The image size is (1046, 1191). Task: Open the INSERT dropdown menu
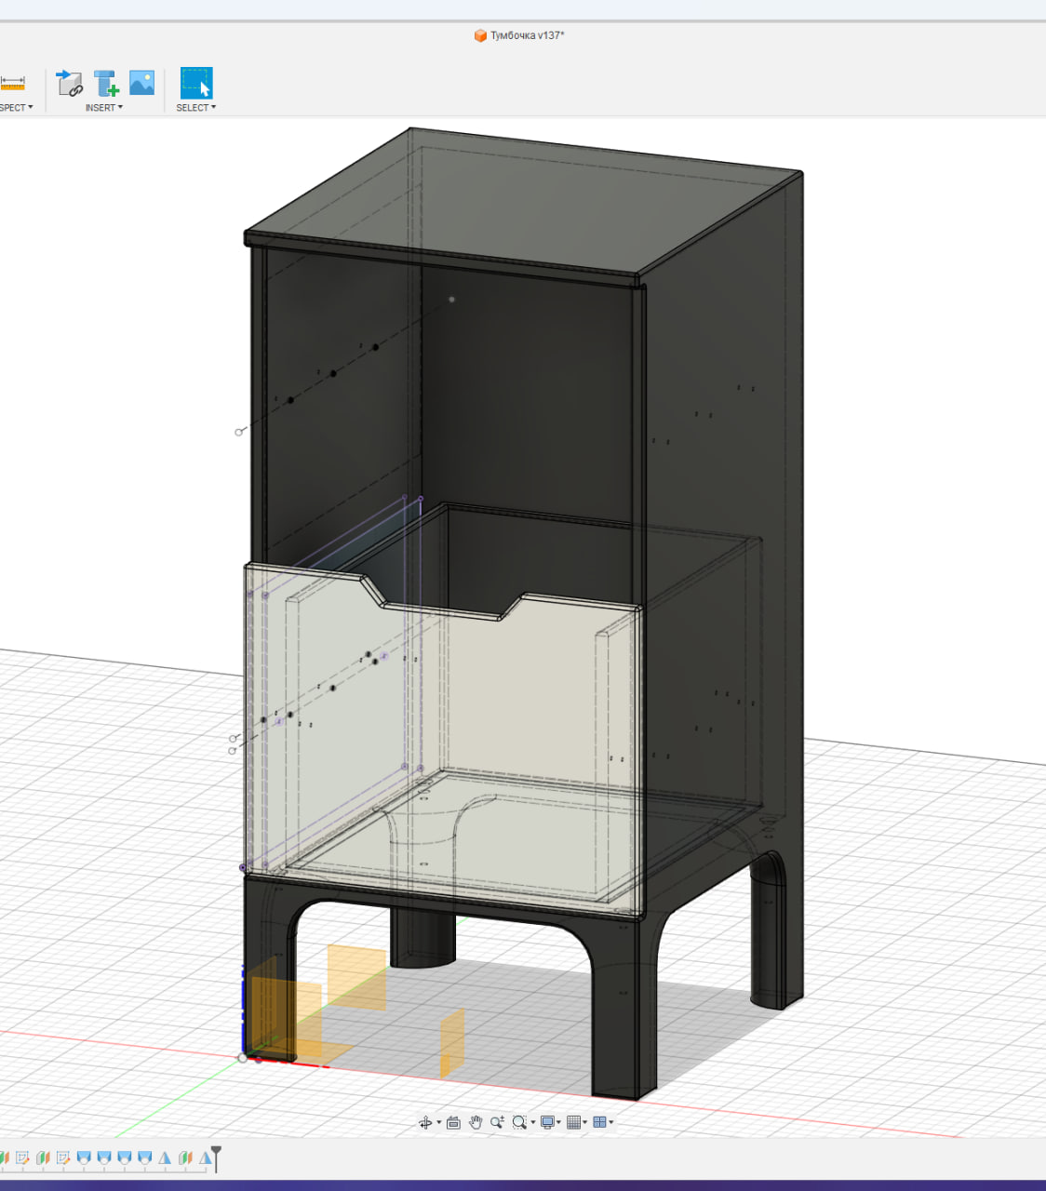tap(103, 108)
